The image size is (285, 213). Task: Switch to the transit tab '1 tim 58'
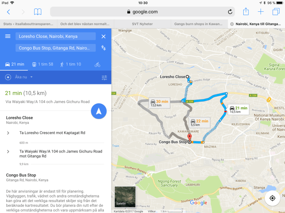coord(43,64)
